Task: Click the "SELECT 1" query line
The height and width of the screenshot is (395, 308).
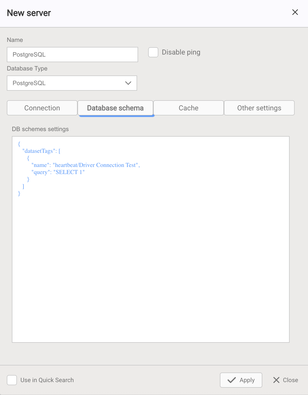Action: click(58, 172)
